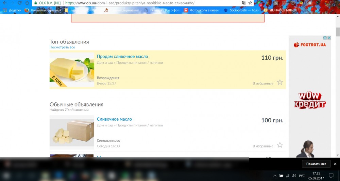Close the downloads bar with the X
340x181 pixels.
[x=335, y=164]
